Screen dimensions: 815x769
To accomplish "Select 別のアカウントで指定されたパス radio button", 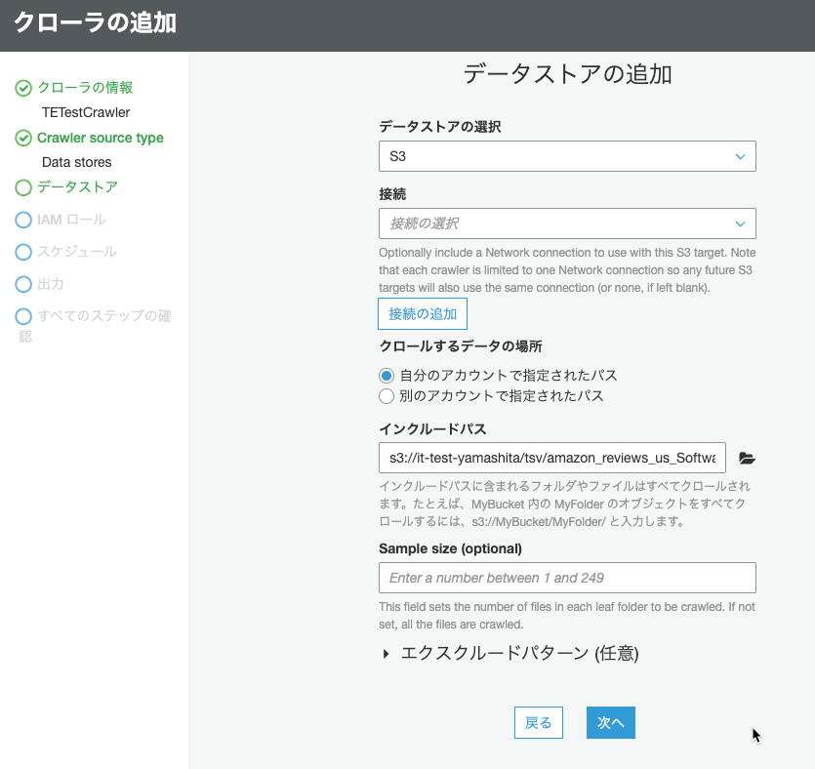I will [x=387, y=396].
